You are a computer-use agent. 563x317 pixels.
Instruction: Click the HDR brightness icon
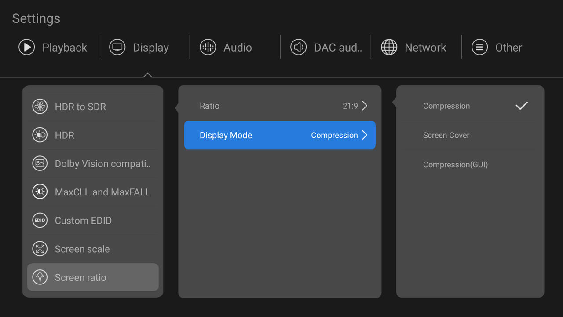(40, 135)
